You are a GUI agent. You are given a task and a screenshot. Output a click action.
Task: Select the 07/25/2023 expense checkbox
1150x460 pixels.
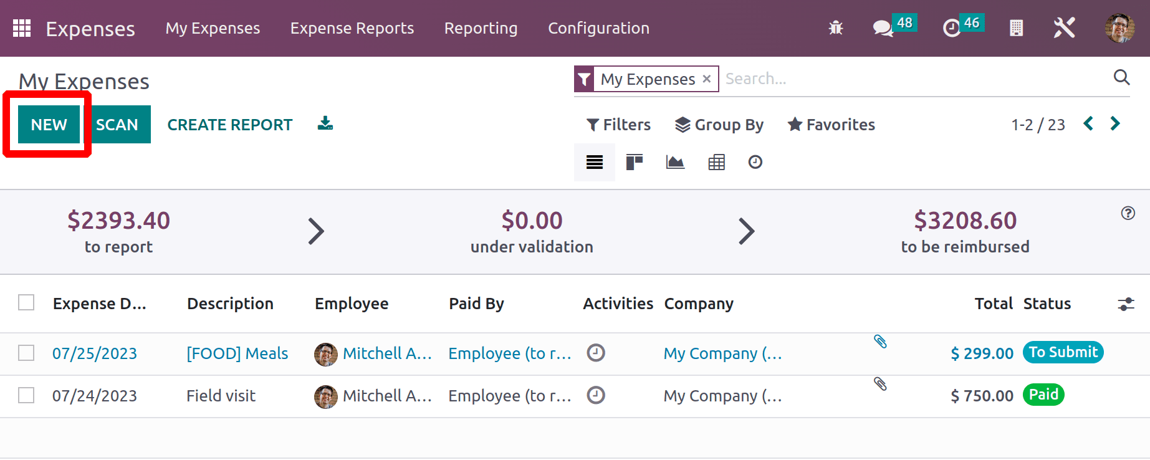click(26, 353)
